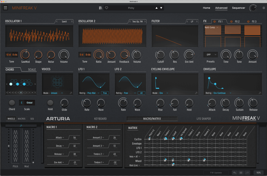This screenshot has height=176, width=267.
Task: Open settings gear in top right
Action: point(264,8)
